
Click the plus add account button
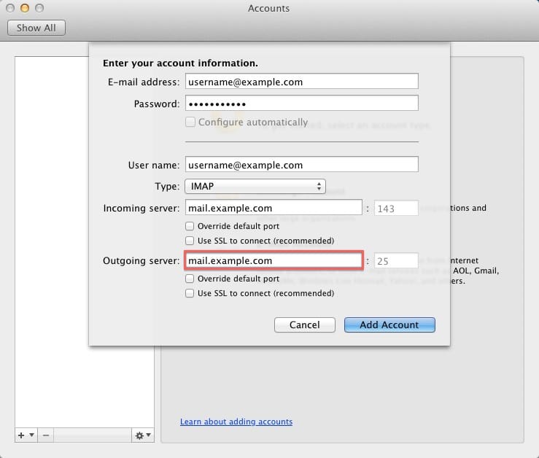click(x=21, y=435)
